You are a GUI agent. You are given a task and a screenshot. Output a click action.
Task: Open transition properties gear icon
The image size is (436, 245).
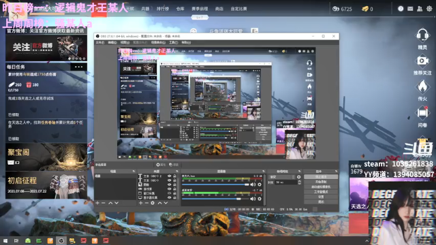pyautogui.click(x=299, y=177)
